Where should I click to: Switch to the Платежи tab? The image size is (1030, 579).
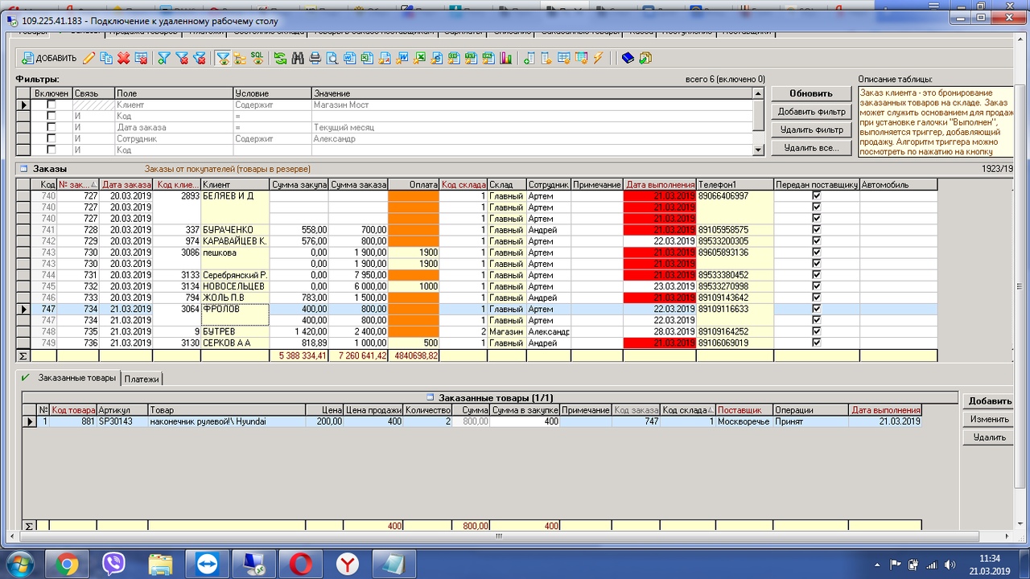(142, 378)
